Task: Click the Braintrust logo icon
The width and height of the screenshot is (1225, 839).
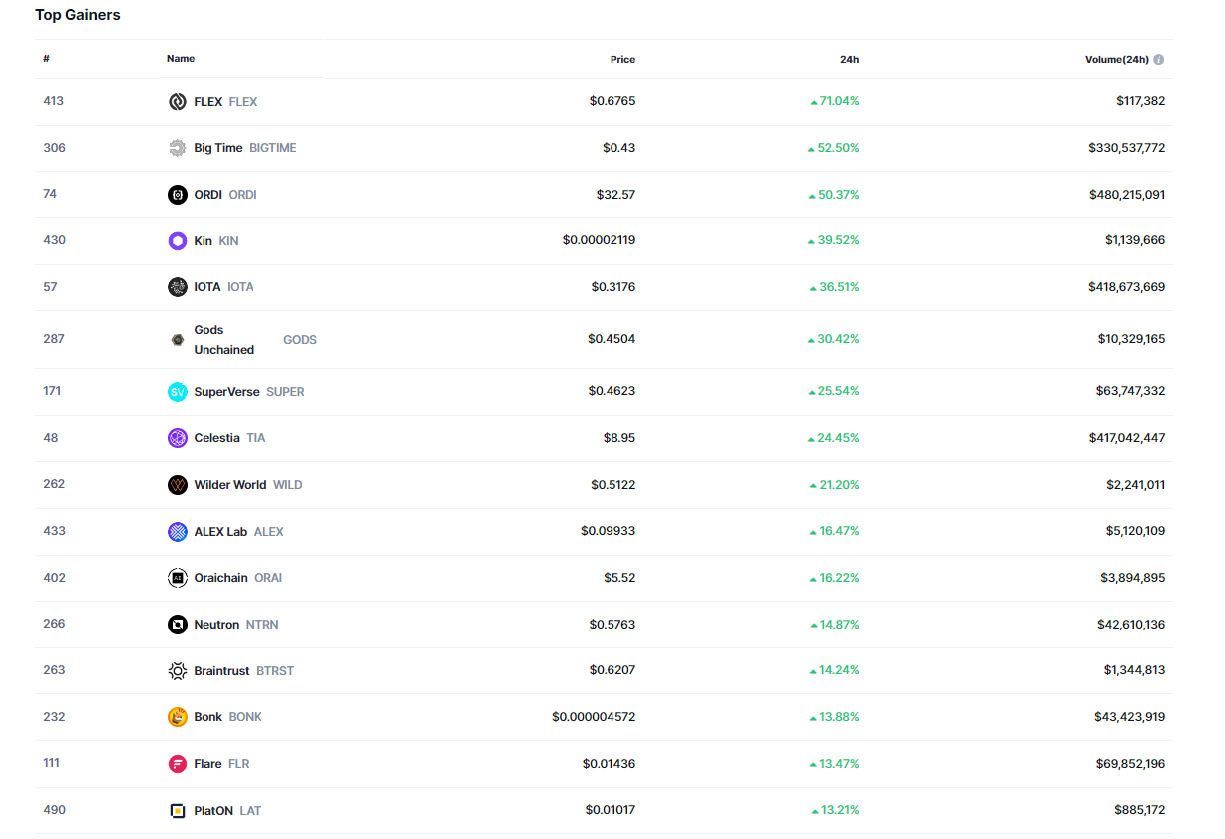Action: [x=178, y=671]
